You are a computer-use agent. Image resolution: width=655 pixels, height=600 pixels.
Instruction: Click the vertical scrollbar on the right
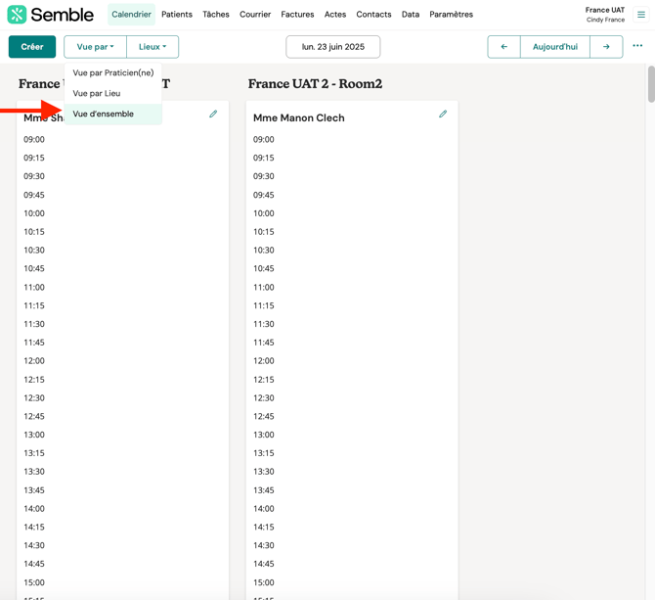(650, 84)
